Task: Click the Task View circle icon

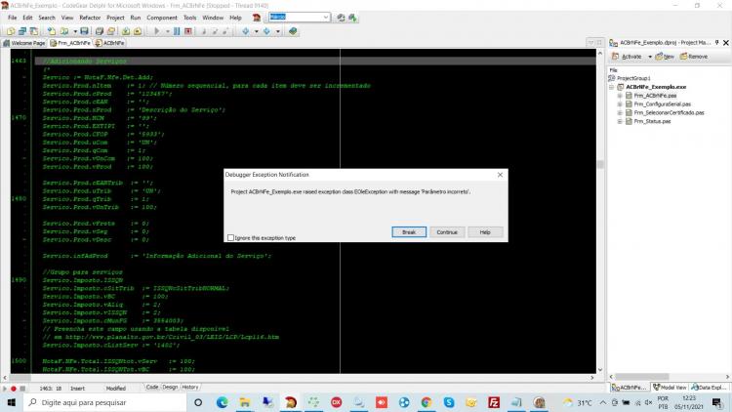Action: point(198,402)
